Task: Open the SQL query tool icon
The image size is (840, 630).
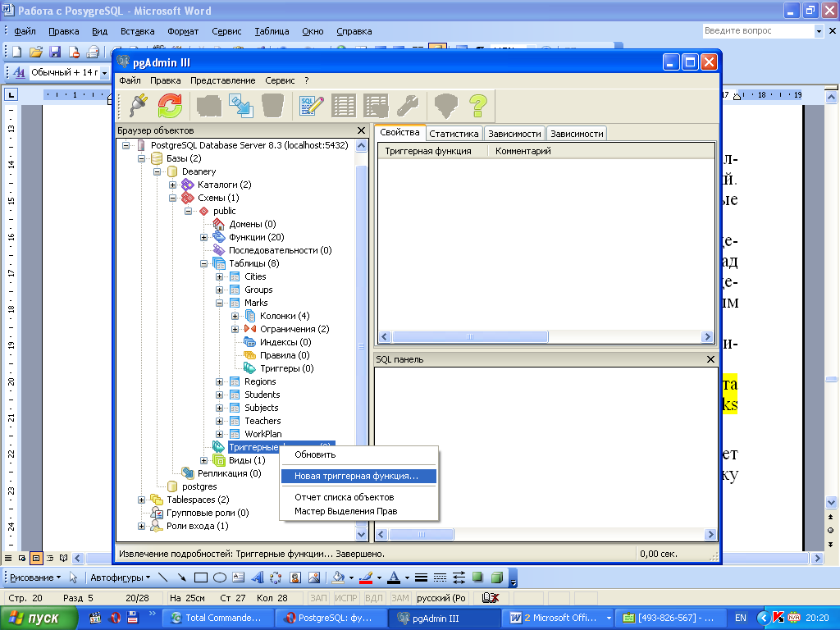Action: 311,105
